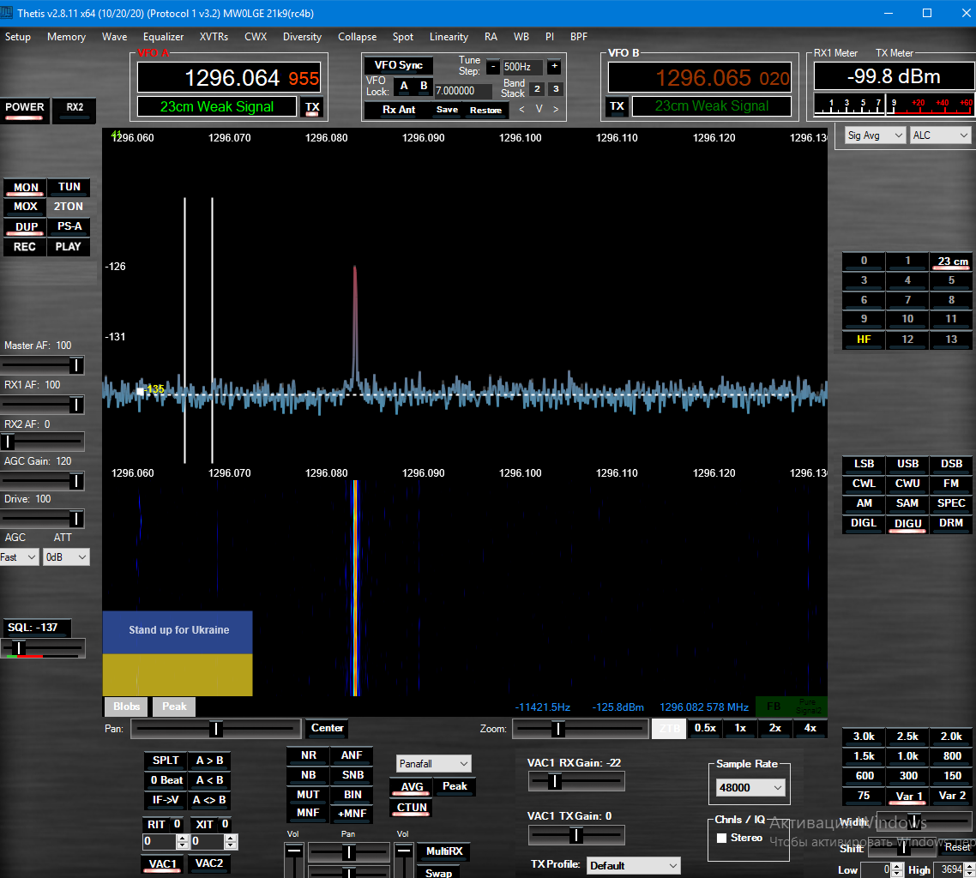Toggle MON monitor button

(26, 187)
